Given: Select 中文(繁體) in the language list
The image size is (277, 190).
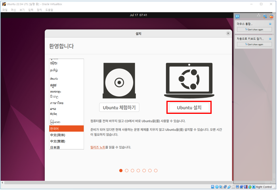Looking at the screenshot, I should pyautogui.click(x=67, y=141).
